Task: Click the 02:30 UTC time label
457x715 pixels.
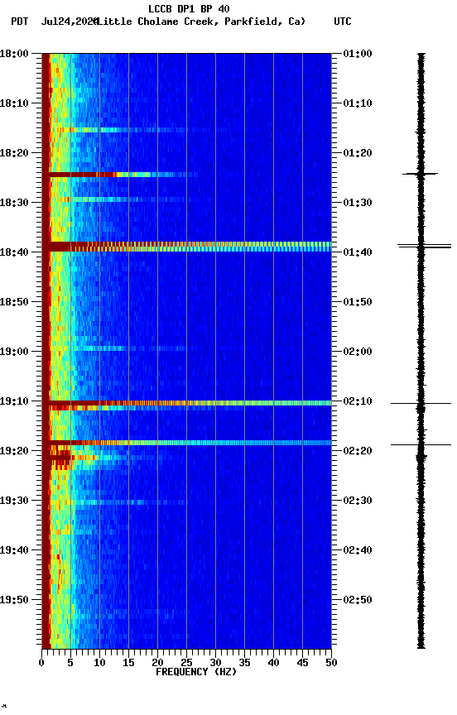Action: pos(358,501)
